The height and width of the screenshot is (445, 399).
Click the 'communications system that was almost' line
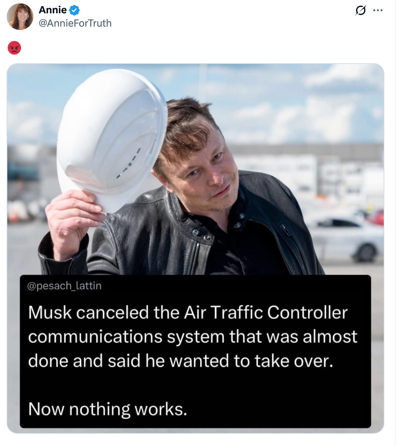coord(192,336)
